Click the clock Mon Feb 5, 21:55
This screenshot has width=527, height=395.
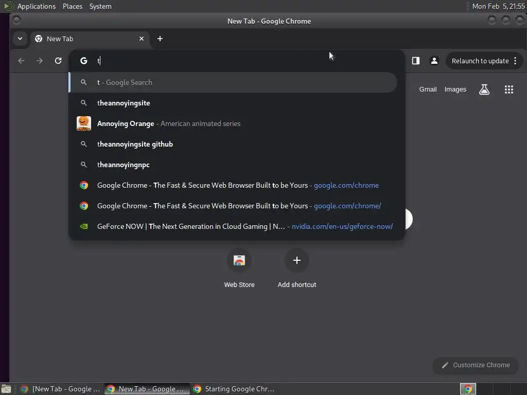(498, 6)
